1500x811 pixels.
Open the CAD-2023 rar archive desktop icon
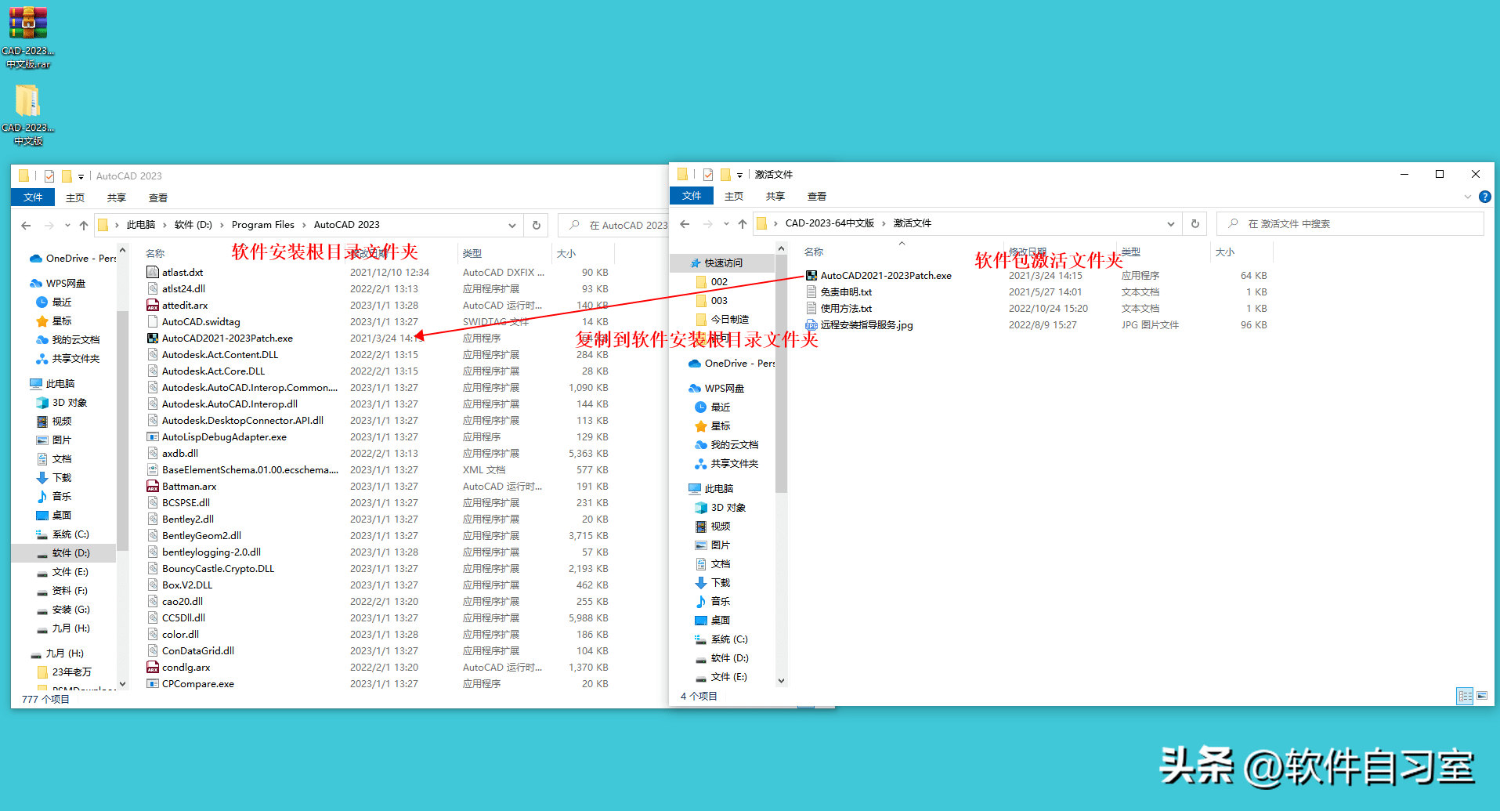(x=27, y=37)
